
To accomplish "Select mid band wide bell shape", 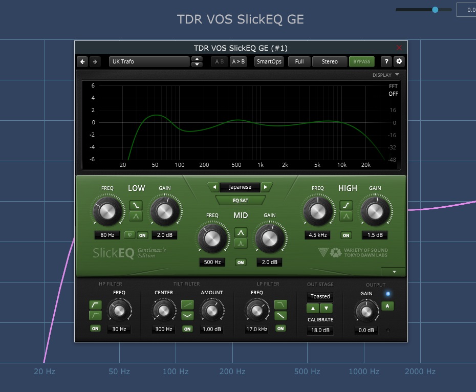I will [x=241, y=232].
